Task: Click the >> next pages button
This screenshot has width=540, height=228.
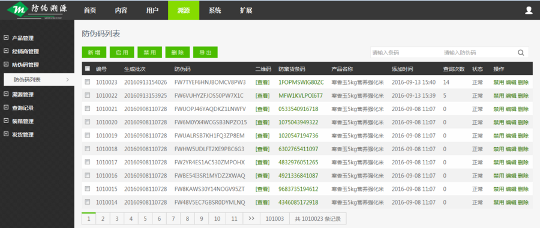Action: click(x=251, y=219)
